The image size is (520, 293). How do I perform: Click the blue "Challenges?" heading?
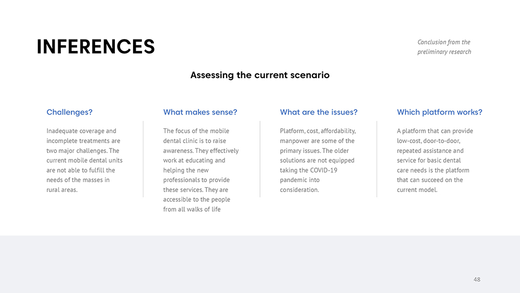pyautogui.click(x=70, y=112)
